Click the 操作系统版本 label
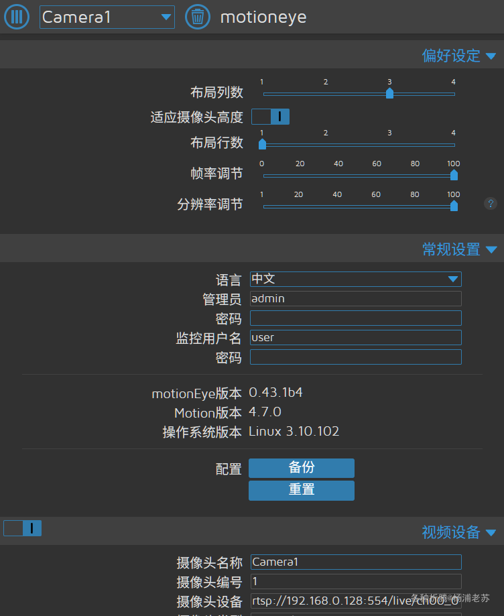This screenshot has width=504, height=616. click(202, 432)
